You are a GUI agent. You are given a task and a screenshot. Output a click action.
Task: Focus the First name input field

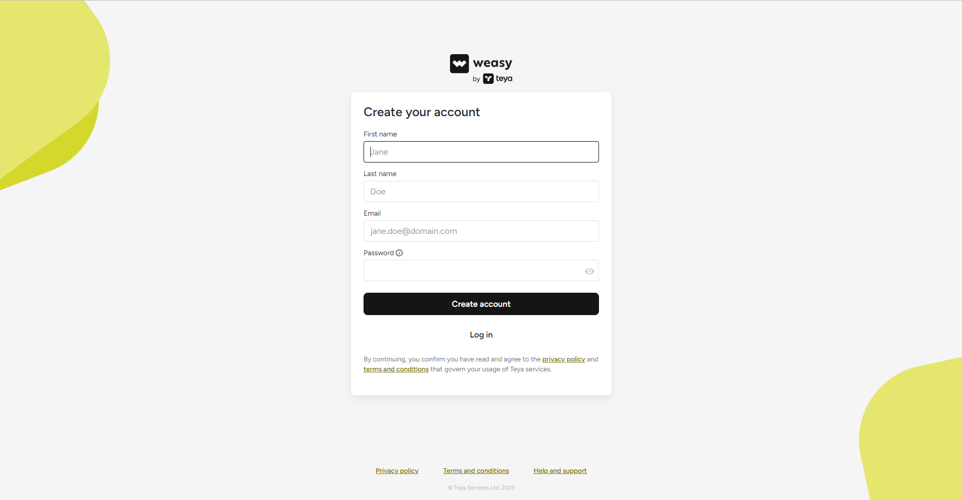point(481,152)
